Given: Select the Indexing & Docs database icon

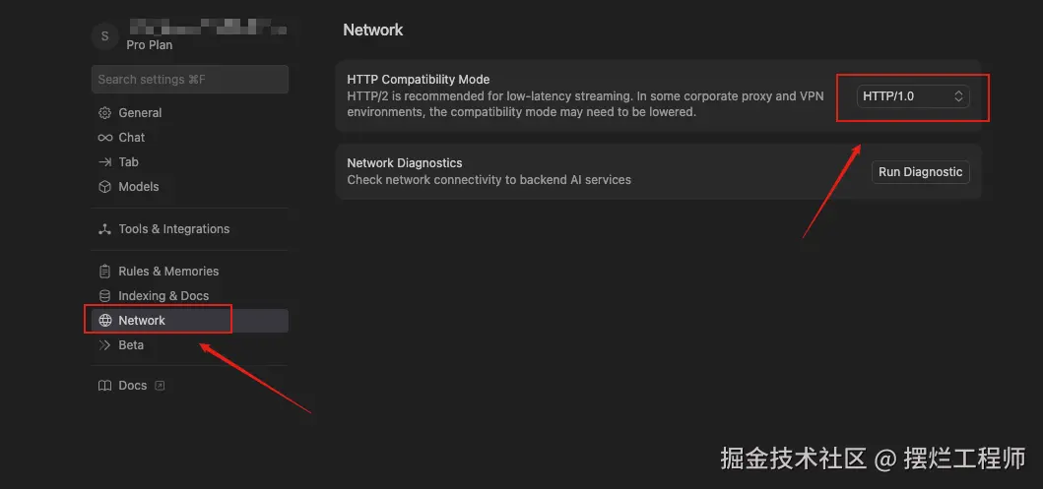Looking at the screenshot, I should [x=104, y=296].
